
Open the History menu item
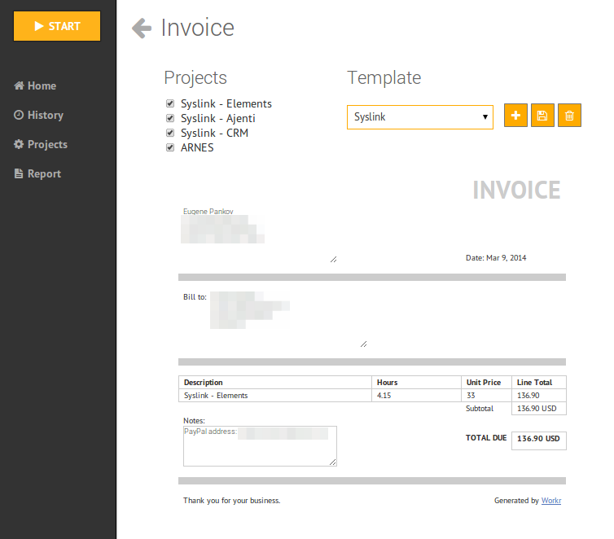39,115
